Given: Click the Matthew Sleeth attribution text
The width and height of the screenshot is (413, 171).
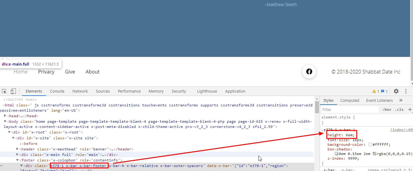Looking at the screenshot, I should coord(281,5).
